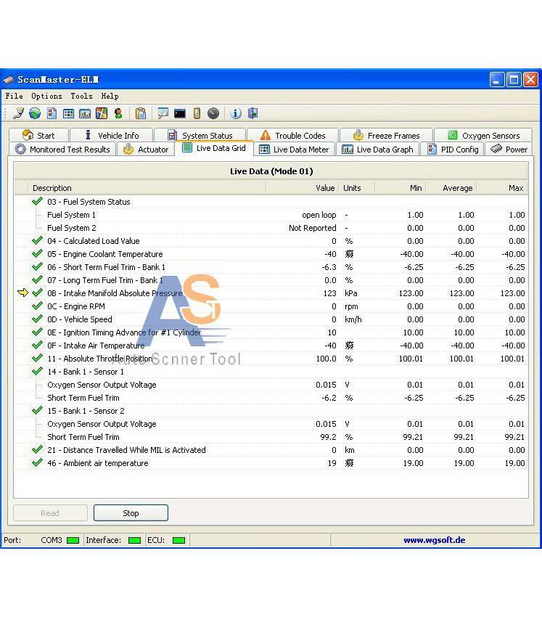This screenshot has width=542, height=617.
Task: Click the person figure toolbar icon
Action: 118,114
